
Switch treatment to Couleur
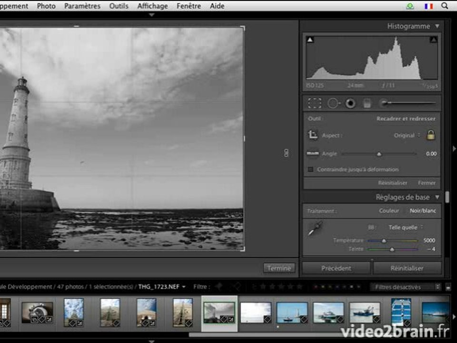389,211
